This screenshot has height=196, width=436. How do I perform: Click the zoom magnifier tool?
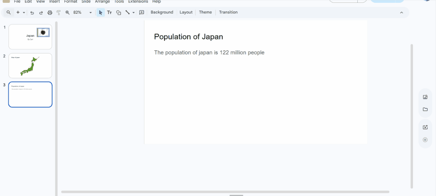pyautogui.click(x=67, y=12)
